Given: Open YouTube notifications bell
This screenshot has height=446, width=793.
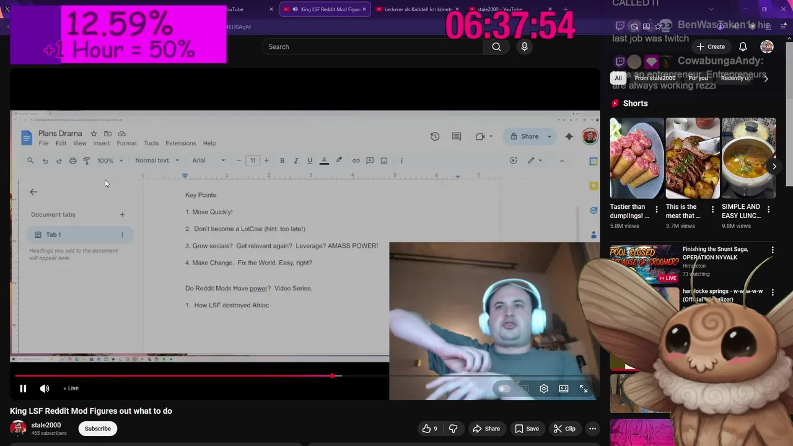Looking at the screenshot, I should (743, 46).
